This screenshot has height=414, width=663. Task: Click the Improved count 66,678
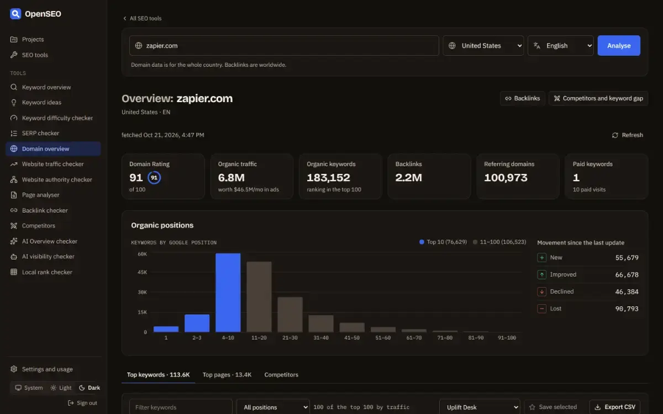coord(627,274)
